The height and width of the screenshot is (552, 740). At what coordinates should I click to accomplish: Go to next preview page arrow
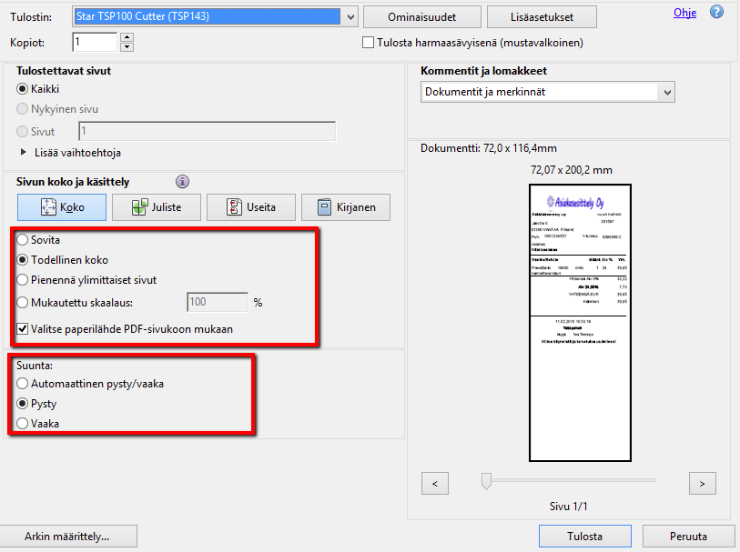coord(703,481)
